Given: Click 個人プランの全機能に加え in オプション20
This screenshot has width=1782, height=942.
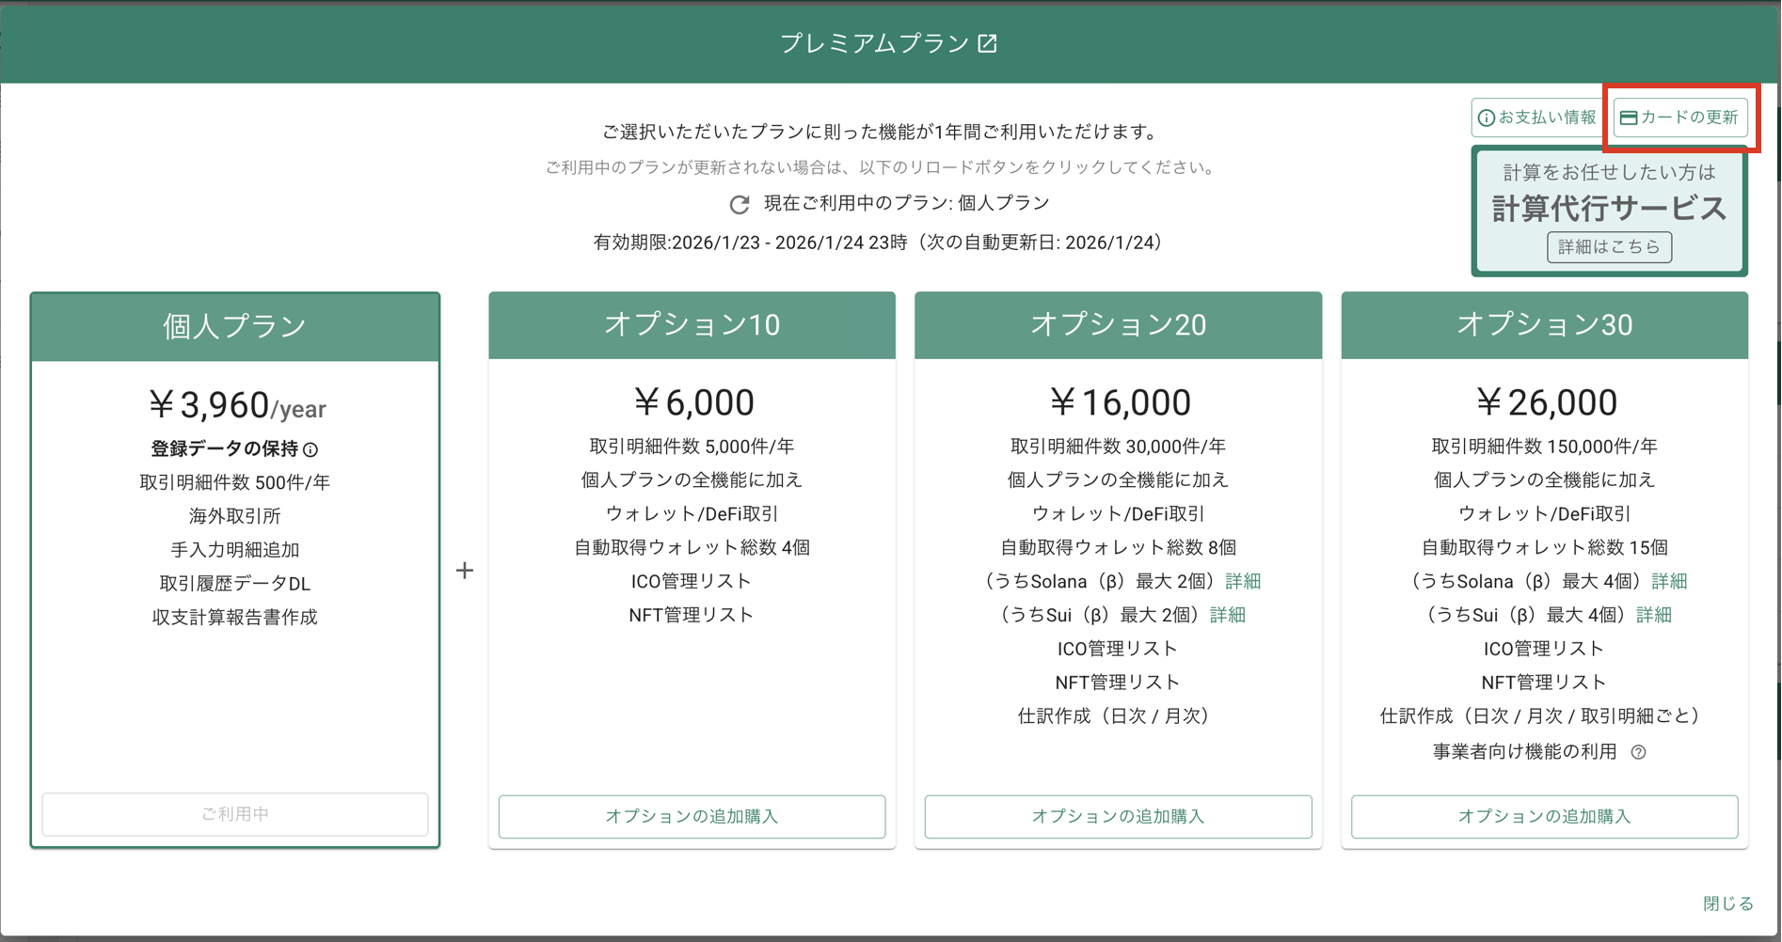Looking at the screenshot, I should pos(1118,480).
